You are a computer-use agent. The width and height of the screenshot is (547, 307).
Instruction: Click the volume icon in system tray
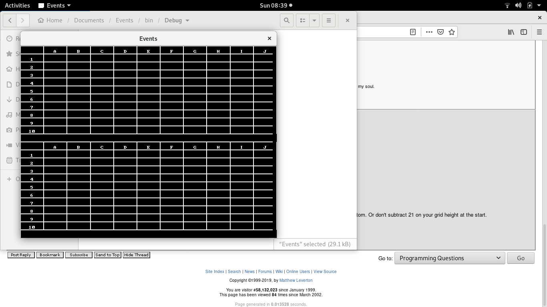click(x=518, y=6)
